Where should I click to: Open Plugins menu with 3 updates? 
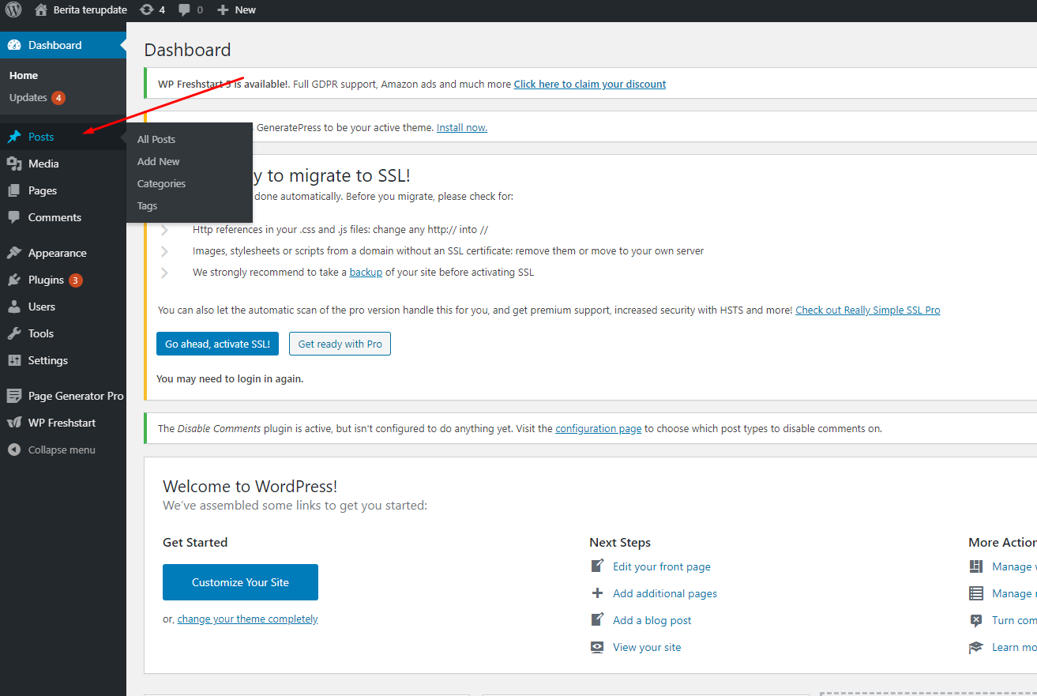46,280
